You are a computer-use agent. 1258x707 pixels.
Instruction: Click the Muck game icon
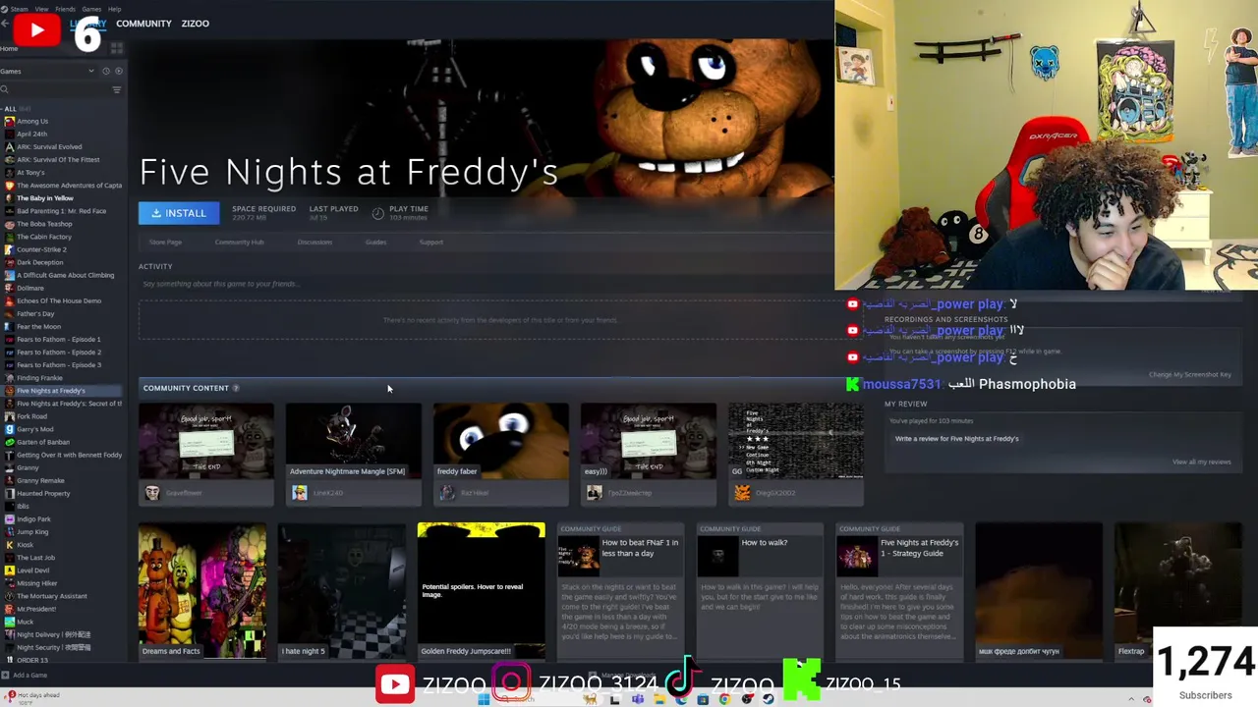pos(10,621)
